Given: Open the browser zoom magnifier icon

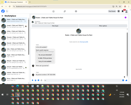Looking at the screenshot, I should [x=117, y=7].
